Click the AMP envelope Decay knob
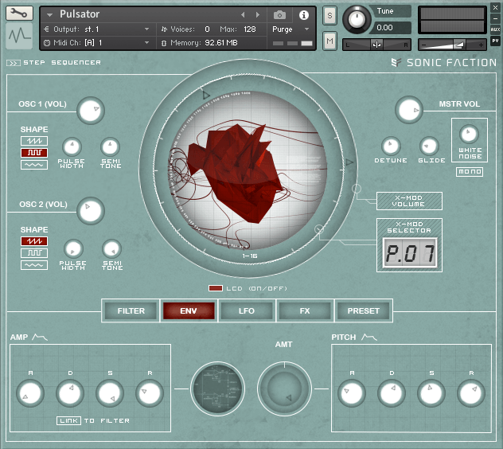This screenshot has height=449, width=503. [70, 393]
